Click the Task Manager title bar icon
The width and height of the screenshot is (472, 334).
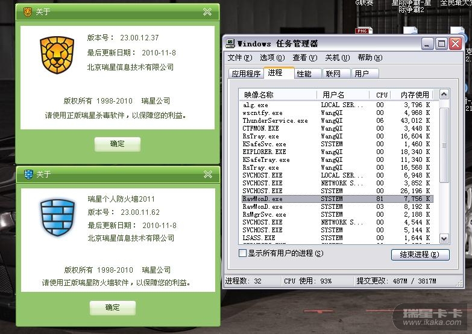click(230, 43)
